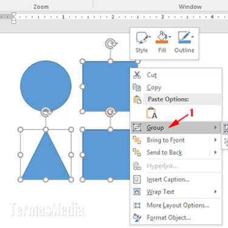Expand the Send to Back arrow

(x=215, y=152)
